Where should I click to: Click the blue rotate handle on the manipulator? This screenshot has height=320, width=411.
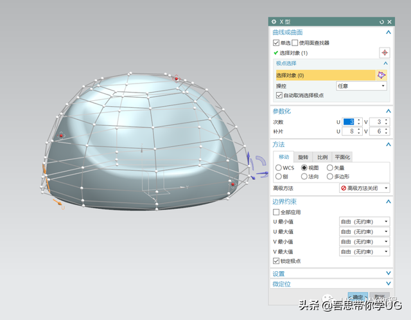pyautogui.click(x=261, y=161)
